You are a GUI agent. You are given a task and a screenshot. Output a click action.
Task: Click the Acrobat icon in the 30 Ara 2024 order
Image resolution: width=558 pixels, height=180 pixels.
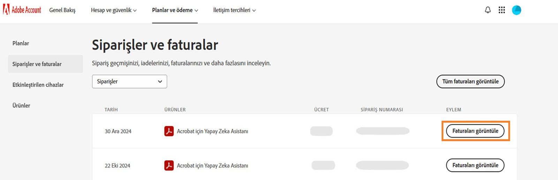[169, 131]
